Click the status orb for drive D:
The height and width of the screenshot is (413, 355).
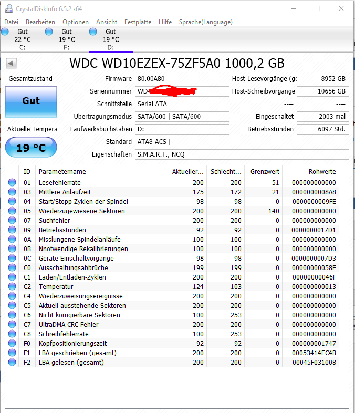click(x=93, y=32)
